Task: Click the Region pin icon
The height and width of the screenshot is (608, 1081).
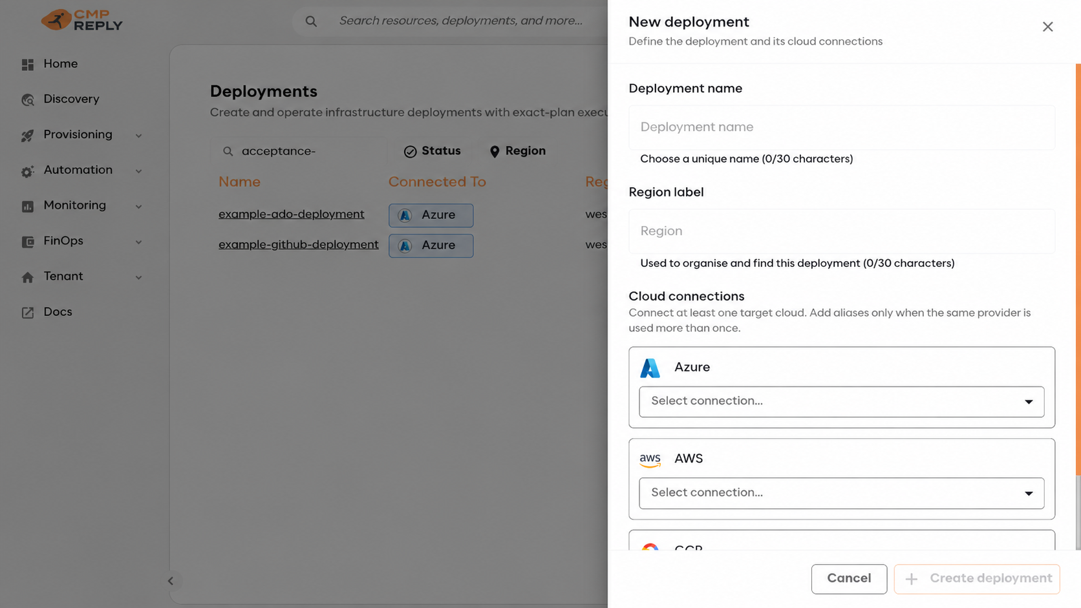Action: click(495, 151)
